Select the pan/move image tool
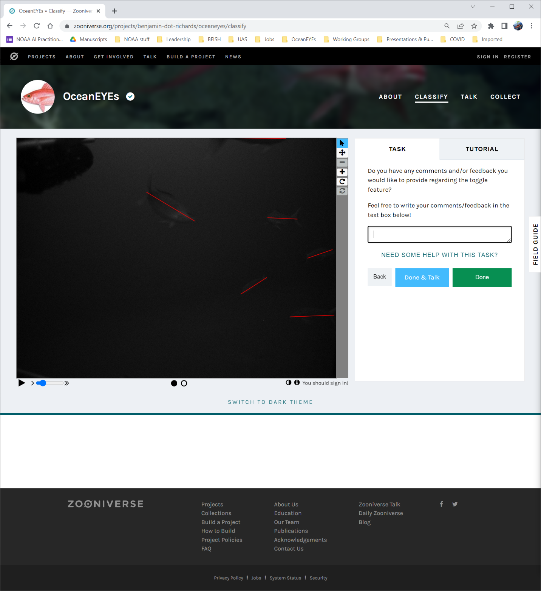 tap(342, 152)
